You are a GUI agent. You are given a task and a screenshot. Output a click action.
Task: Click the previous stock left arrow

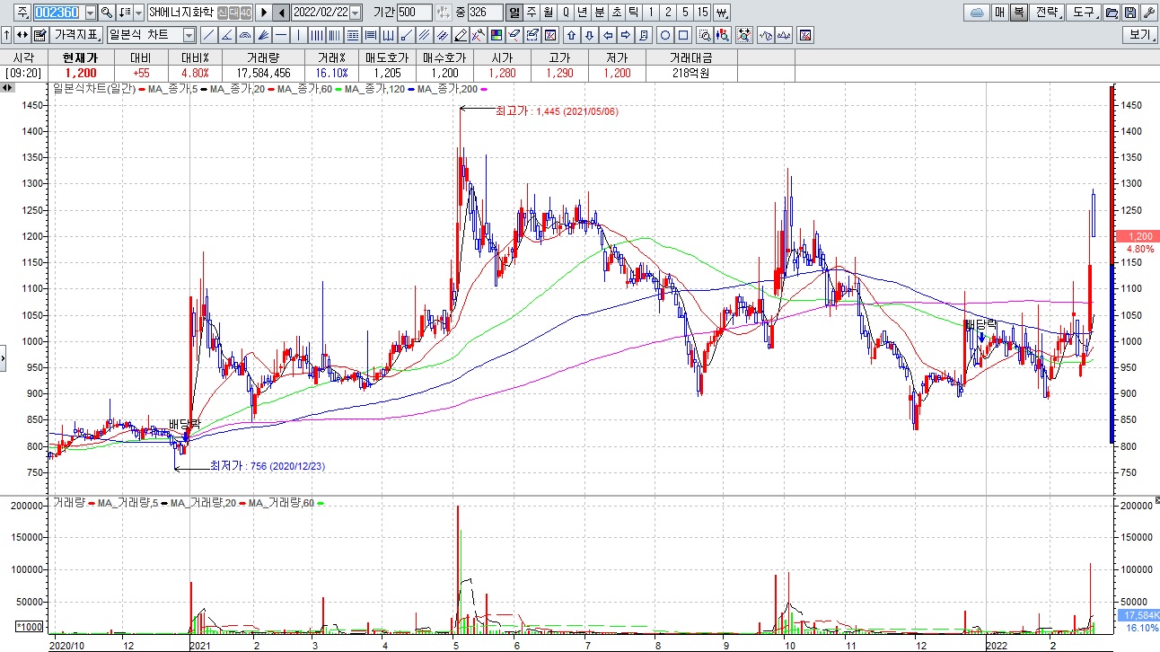281,13
